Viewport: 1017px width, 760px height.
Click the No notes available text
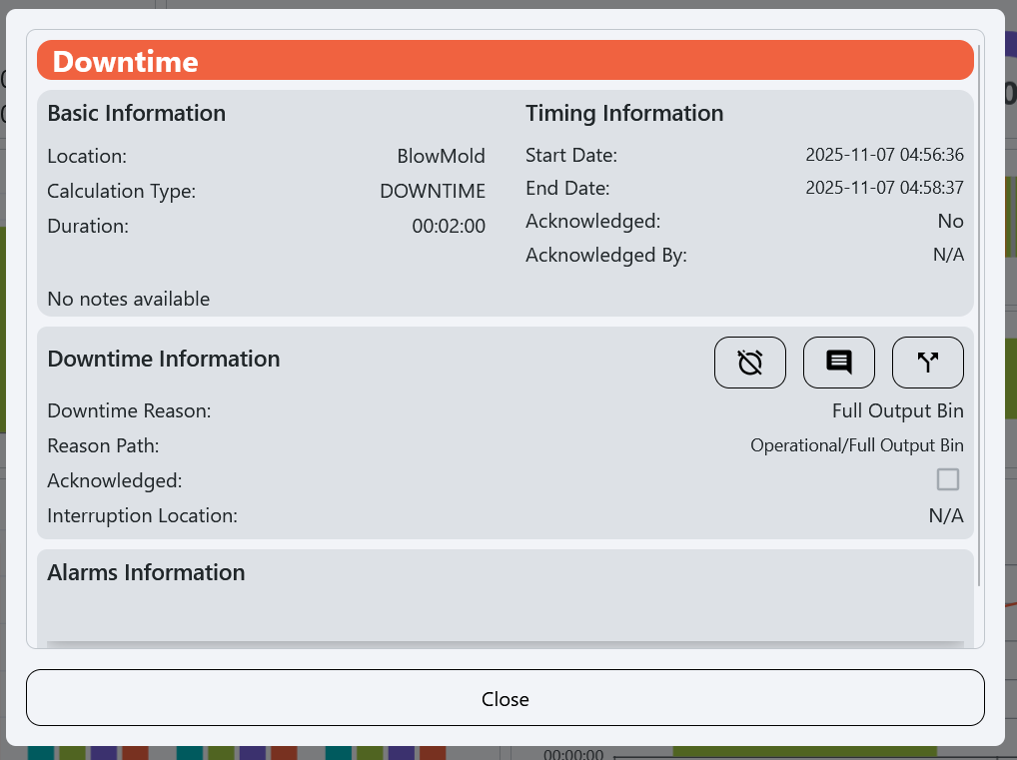coord(128,298)
